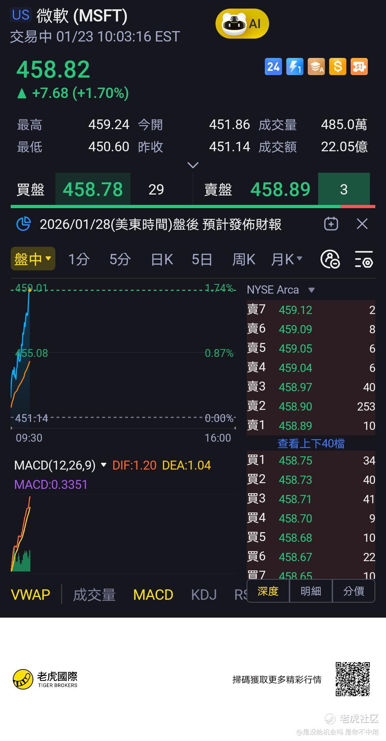Image resolution: width=386 pixels, height=741 pixels.
Task: Change NYSE Arca exchange dropdown
Action: point(281,290)
